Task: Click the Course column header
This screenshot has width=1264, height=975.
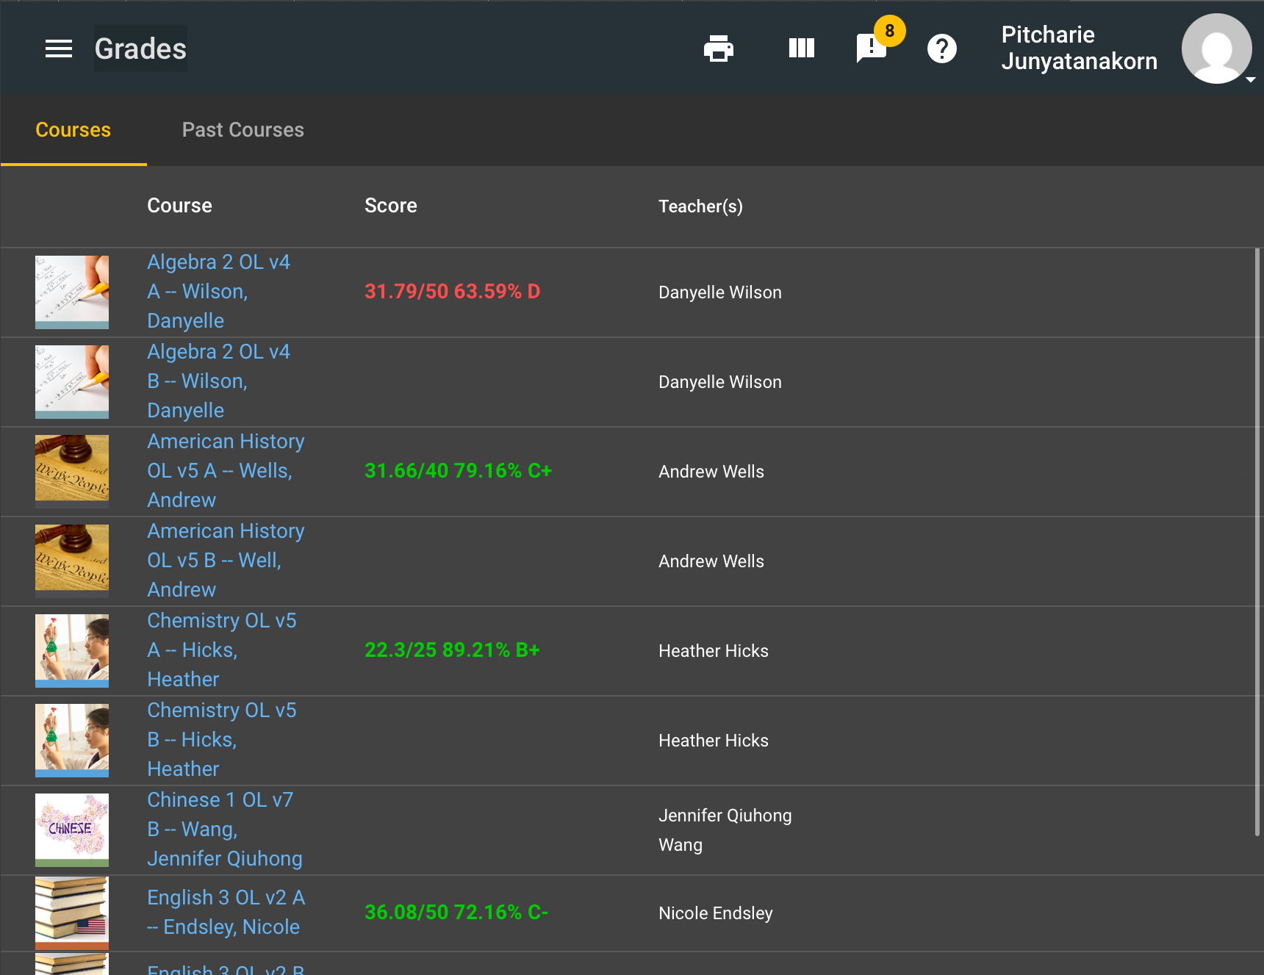Action: coord(179,206)
